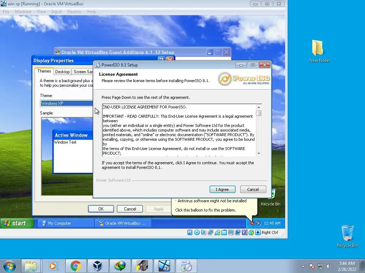Click the audio indicator in VirtualBox status bar
Screen dimensions: 365x273
[x=204, y=232]
